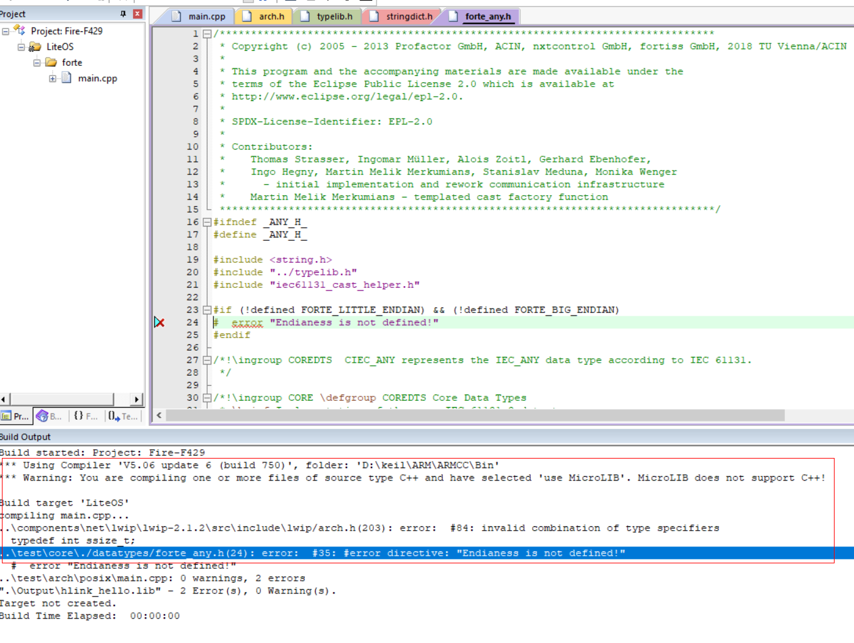Click the Build Output panel title
The image size is (854, 643).
point(25,437)
